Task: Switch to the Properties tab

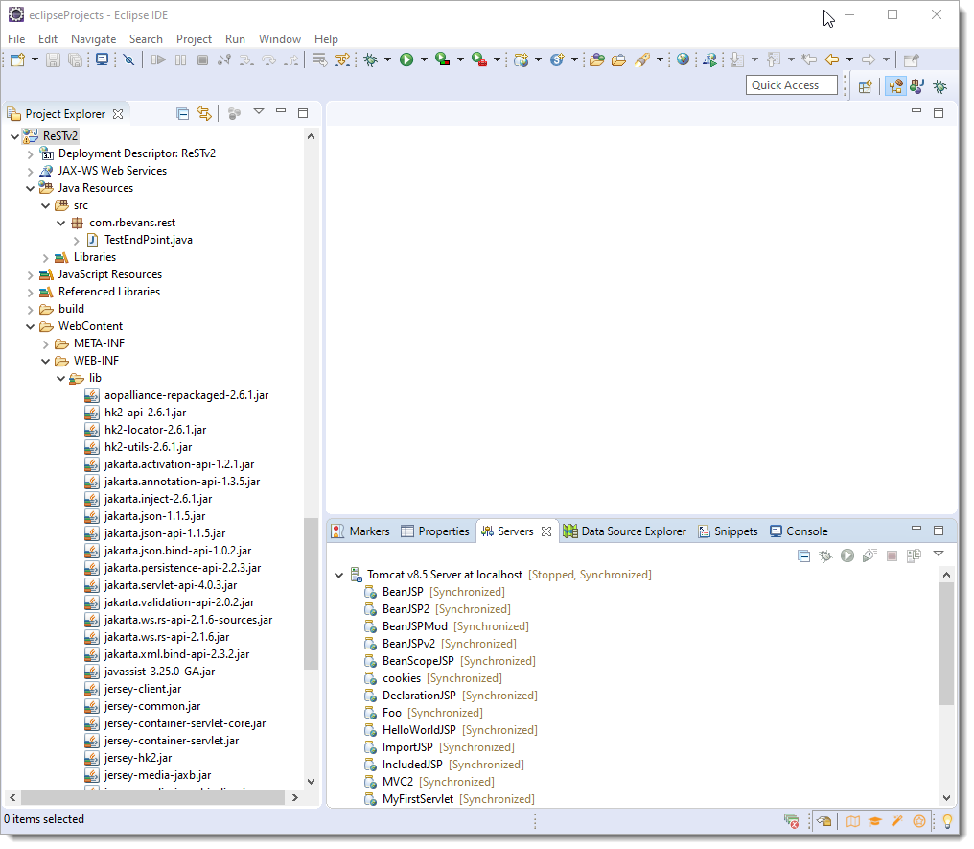Action: (435, 531)
